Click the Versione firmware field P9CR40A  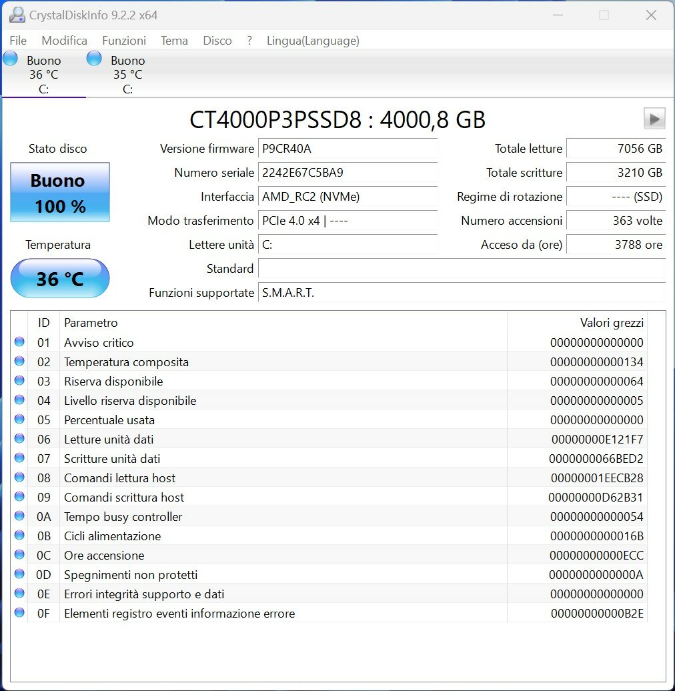pos(348,149)
